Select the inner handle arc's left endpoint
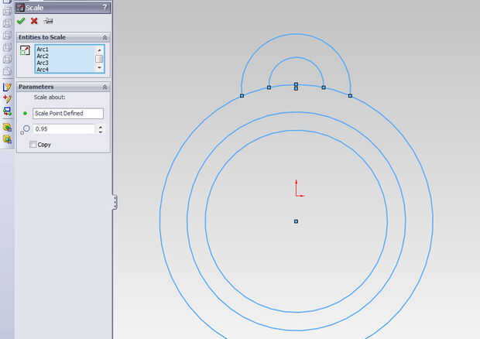 (269, 87)
